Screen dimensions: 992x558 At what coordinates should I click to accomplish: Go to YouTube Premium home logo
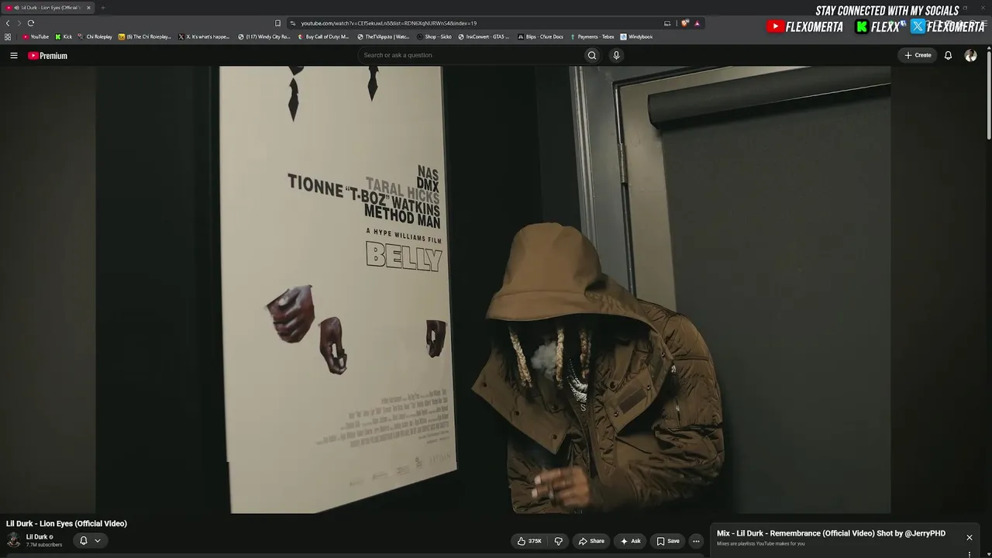48,56
